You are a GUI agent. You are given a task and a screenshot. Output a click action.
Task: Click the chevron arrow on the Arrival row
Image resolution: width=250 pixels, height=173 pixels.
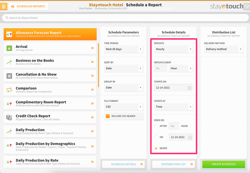(x=92, y=48)
